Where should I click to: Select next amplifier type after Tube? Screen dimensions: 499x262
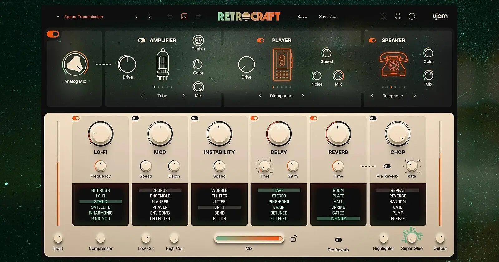pyautogui.click(x=184, y=96)
